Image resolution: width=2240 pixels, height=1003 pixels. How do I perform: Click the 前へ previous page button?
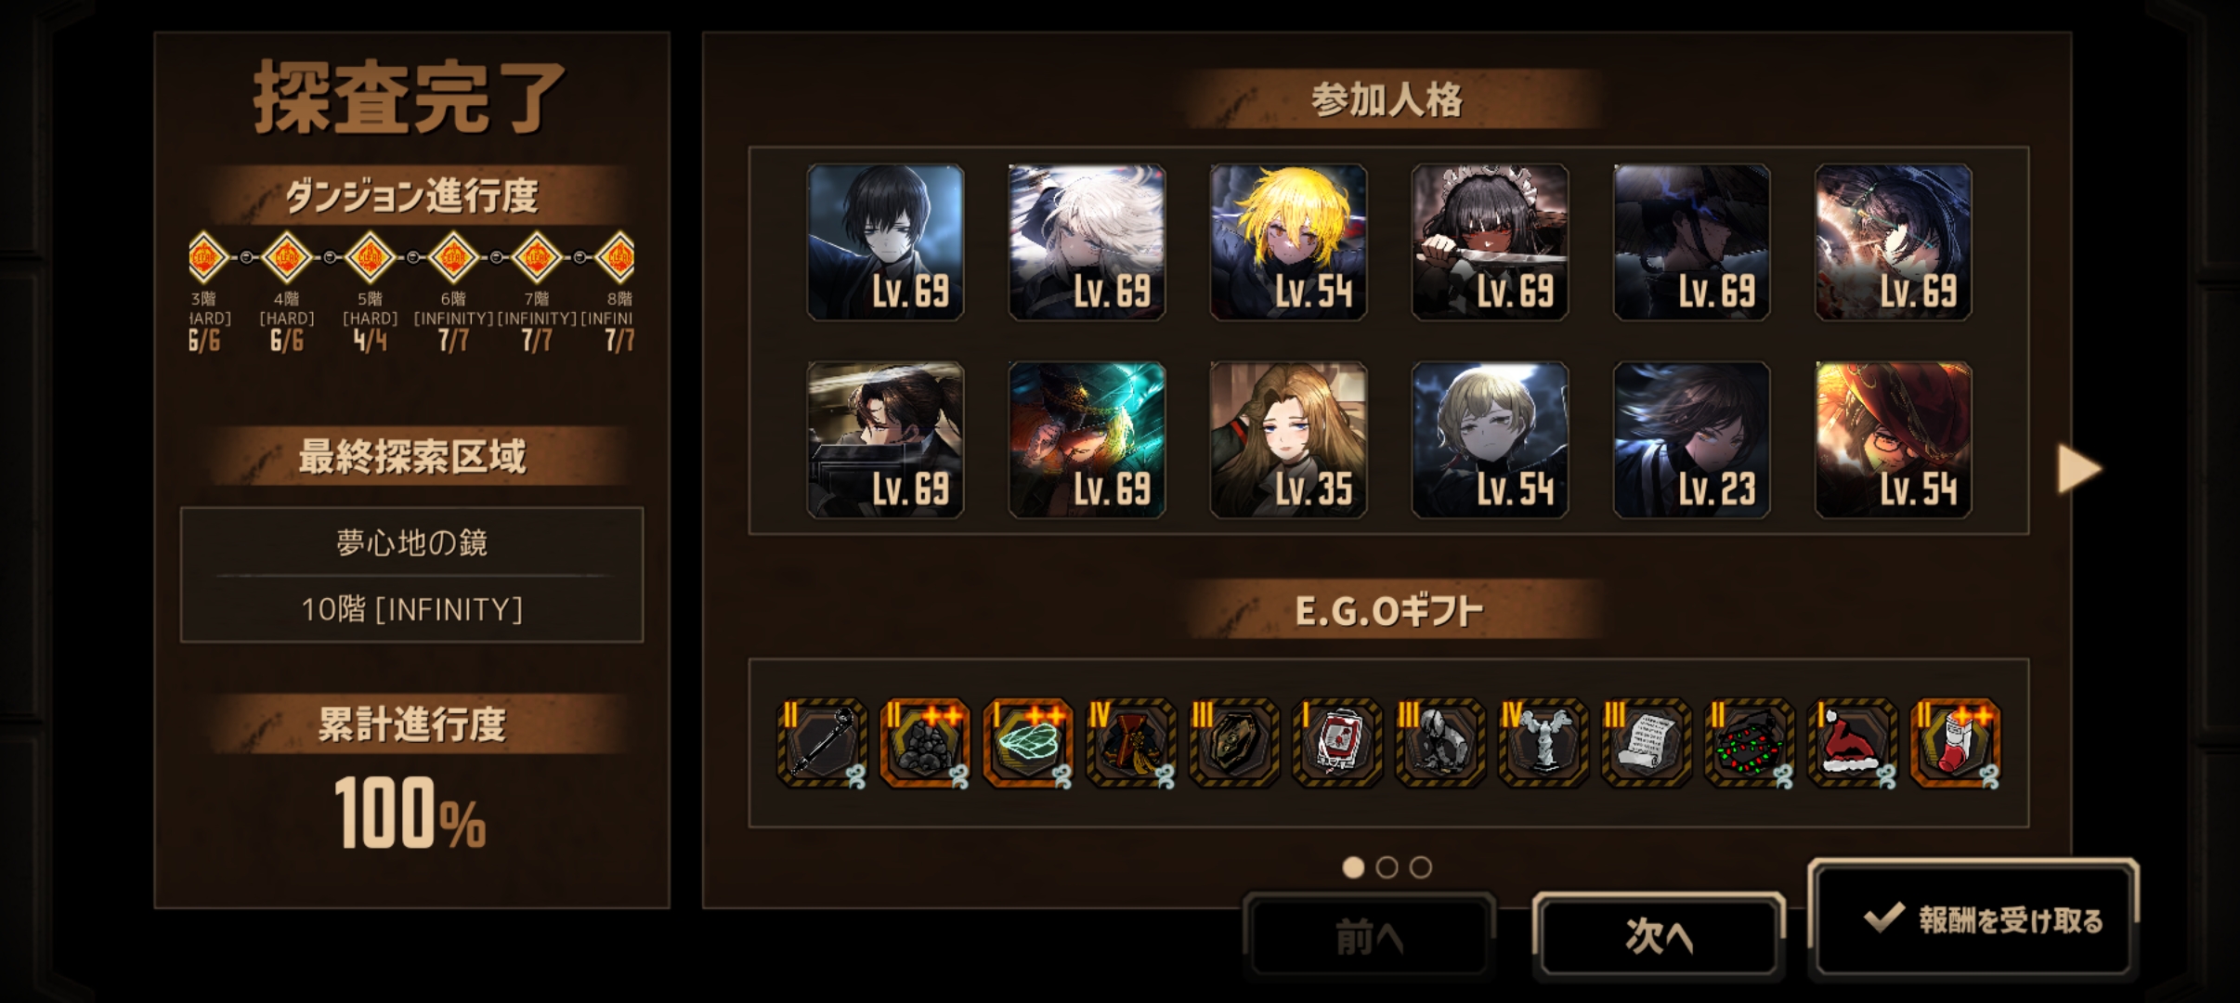pyautogui.click(x=1370, y=936)
